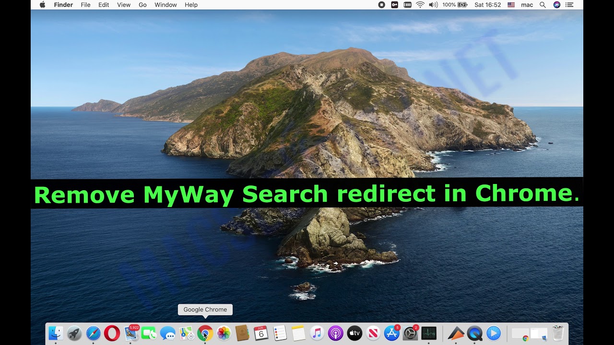Open the volume control in menu bar

[x=433, y=5]
